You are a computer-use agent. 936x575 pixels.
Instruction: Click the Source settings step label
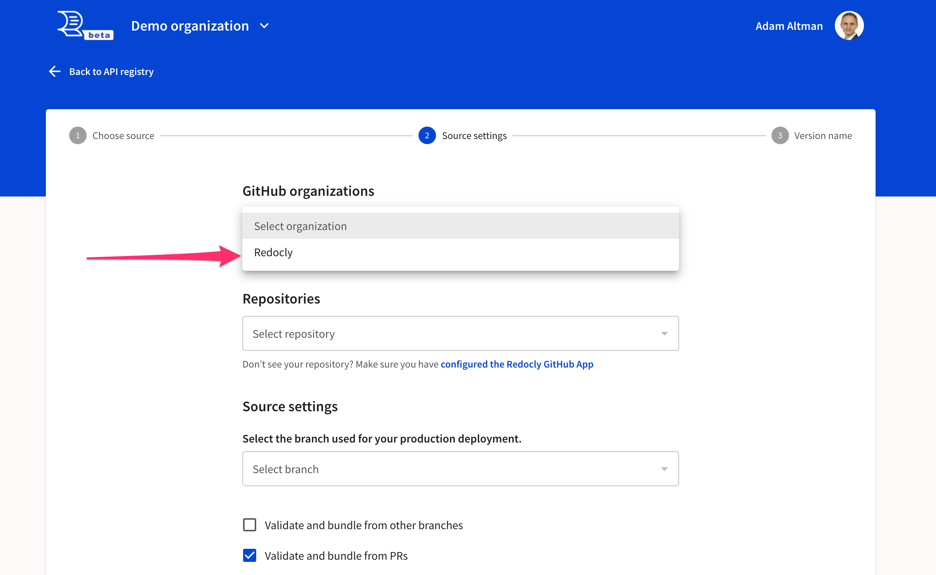(x=474, y=136)
